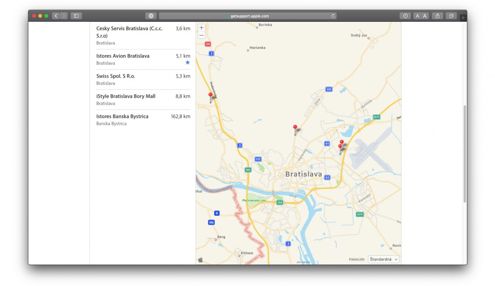Click the 502 road shield on map

coord(329,89)
